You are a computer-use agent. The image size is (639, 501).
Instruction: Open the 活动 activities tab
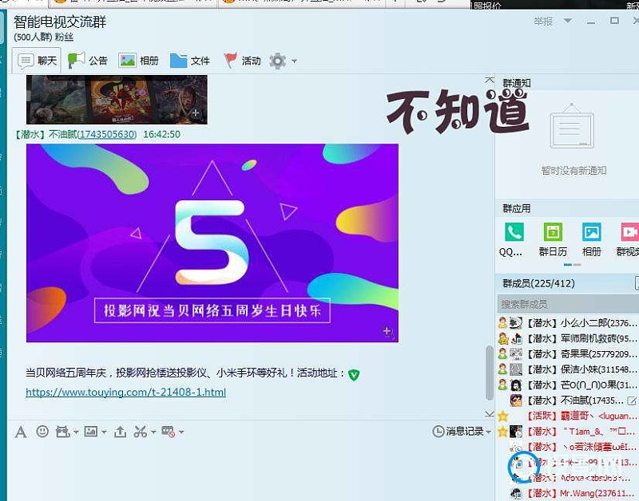(x=243, y=61)
